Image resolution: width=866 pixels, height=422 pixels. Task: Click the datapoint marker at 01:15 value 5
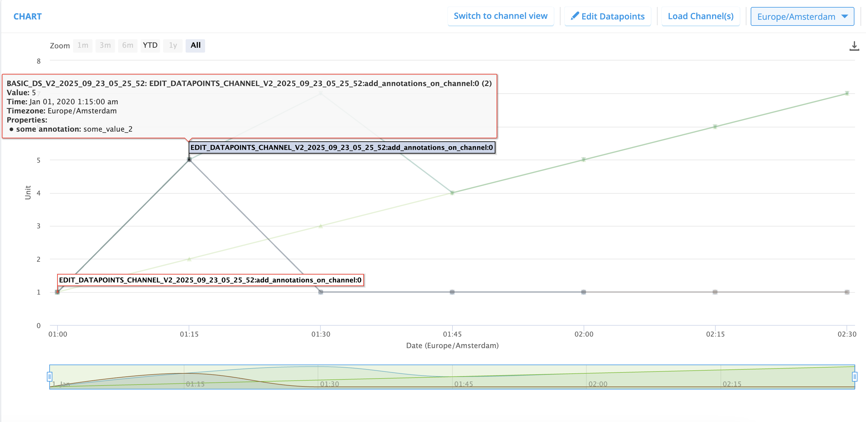coord(189,160)
